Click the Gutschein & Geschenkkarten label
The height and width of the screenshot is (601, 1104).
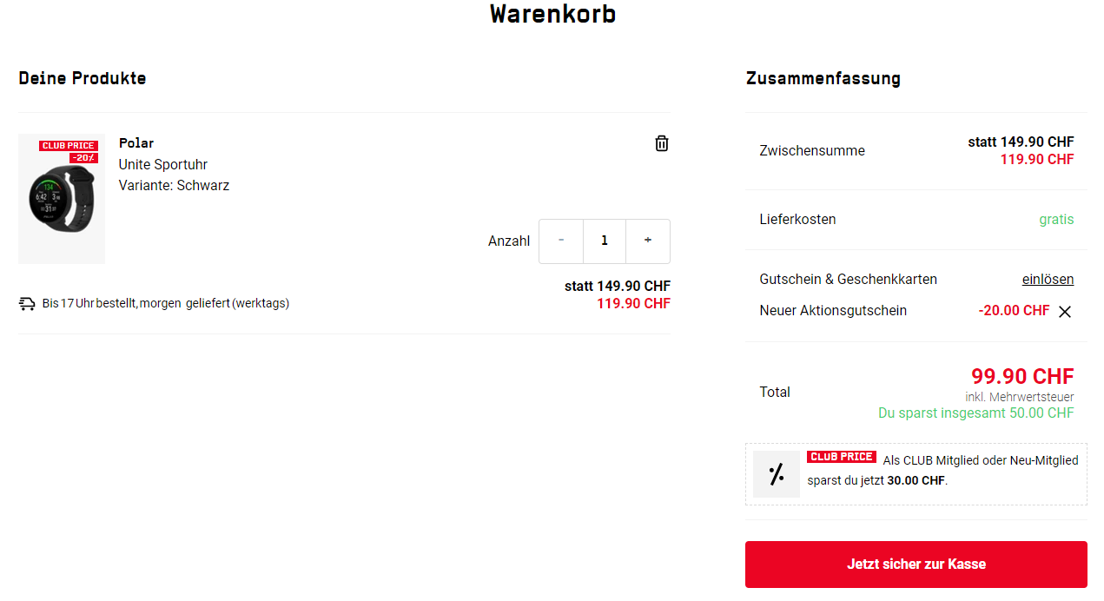click(848, 279)
